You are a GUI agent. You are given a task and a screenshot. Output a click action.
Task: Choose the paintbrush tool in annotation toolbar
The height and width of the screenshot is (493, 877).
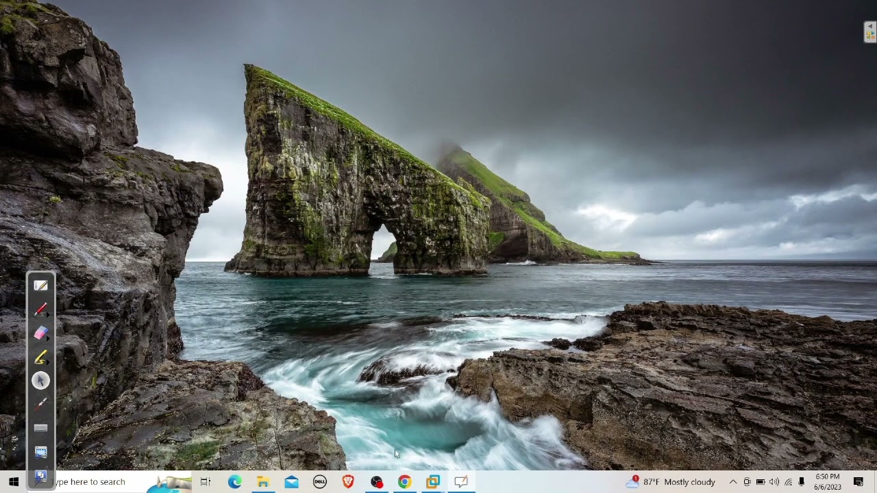40,404
